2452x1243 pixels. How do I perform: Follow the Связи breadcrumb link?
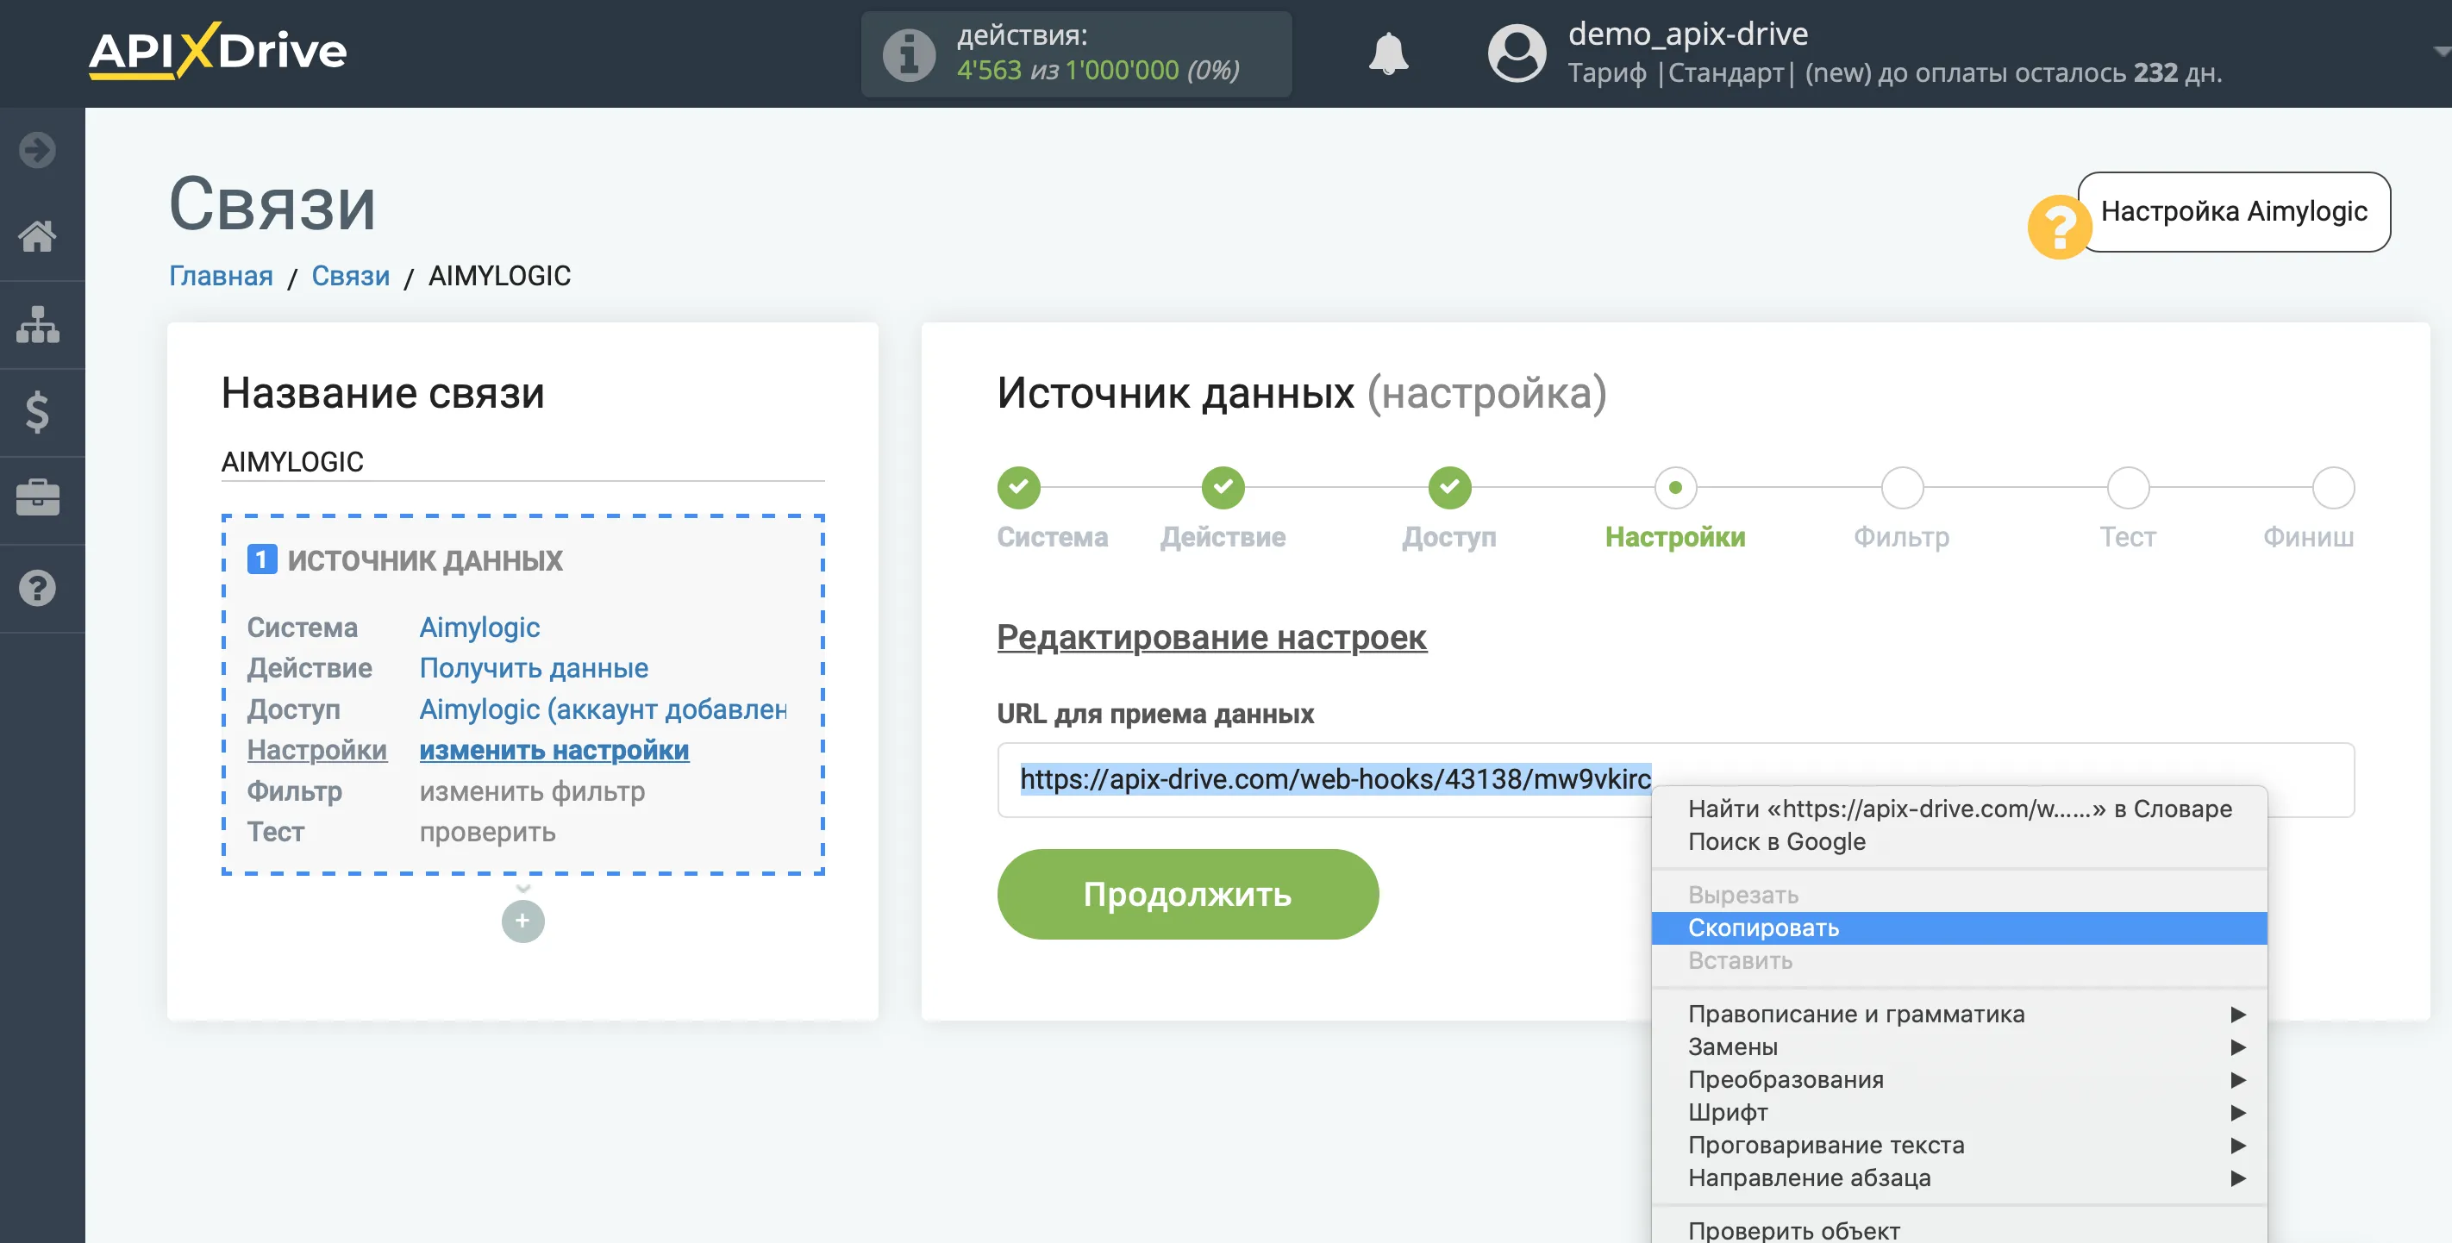(x=350, y=276)
